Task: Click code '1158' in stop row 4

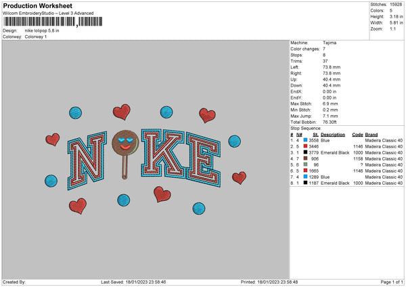Action: tap(358, 159)
